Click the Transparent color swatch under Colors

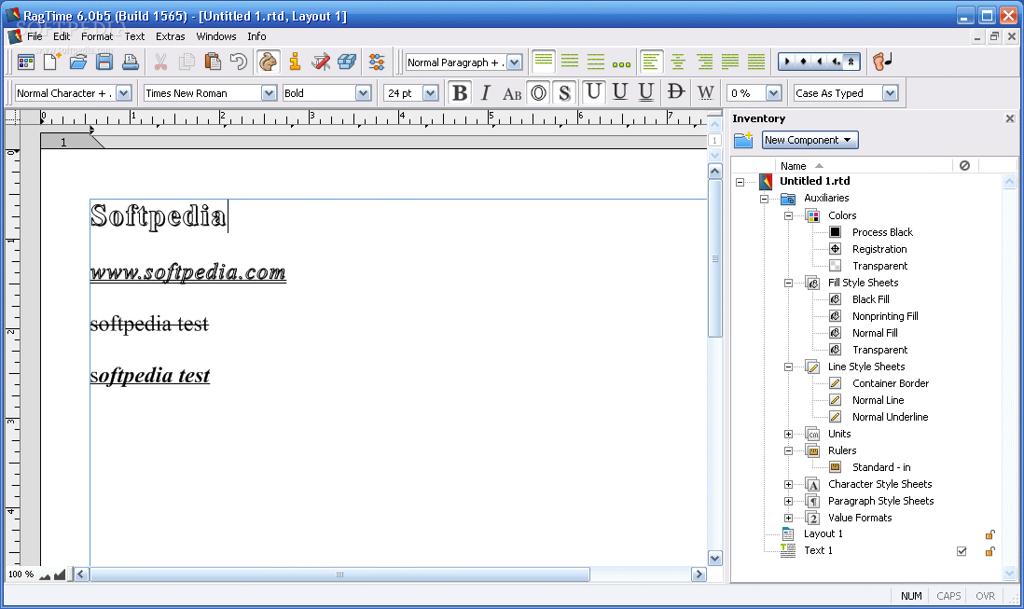(x=836, y=266)
